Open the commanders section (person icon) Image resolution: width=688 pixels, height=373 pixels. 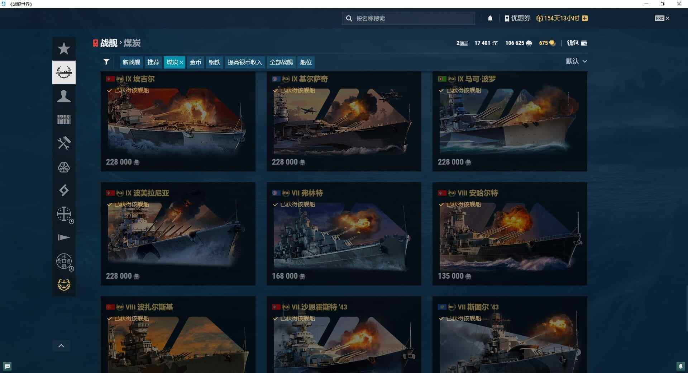pyautogui.click(x=64, y=96)
